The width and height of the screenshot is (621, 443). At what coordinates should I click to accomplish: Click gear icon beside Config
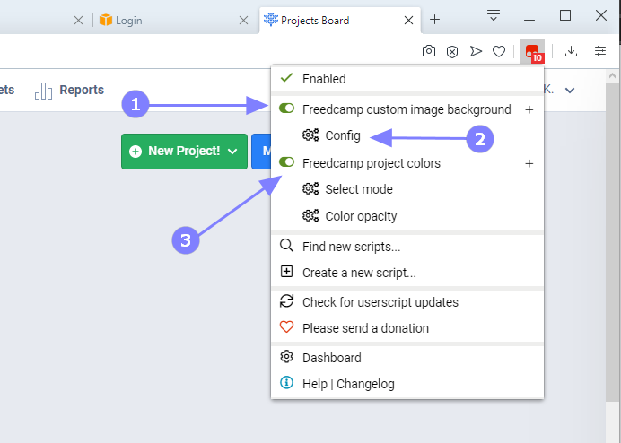tap(310, 135)
